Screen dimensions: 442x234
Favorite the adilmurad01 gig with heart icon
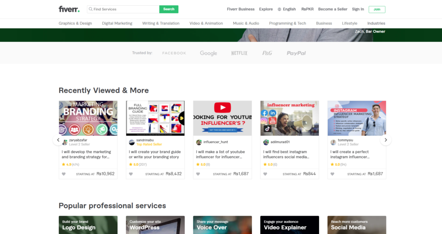pos(265,174)
